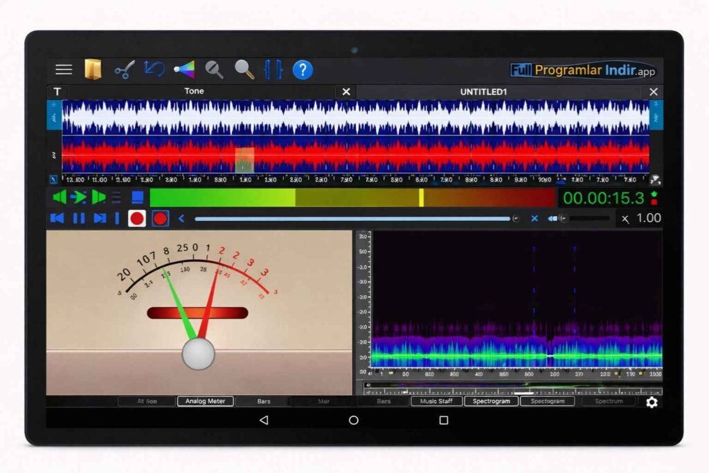Image resolution: width=709 pixels, height=473 pixels.
Task: Click the blue stop square button
Action: [x=138, y=197]
